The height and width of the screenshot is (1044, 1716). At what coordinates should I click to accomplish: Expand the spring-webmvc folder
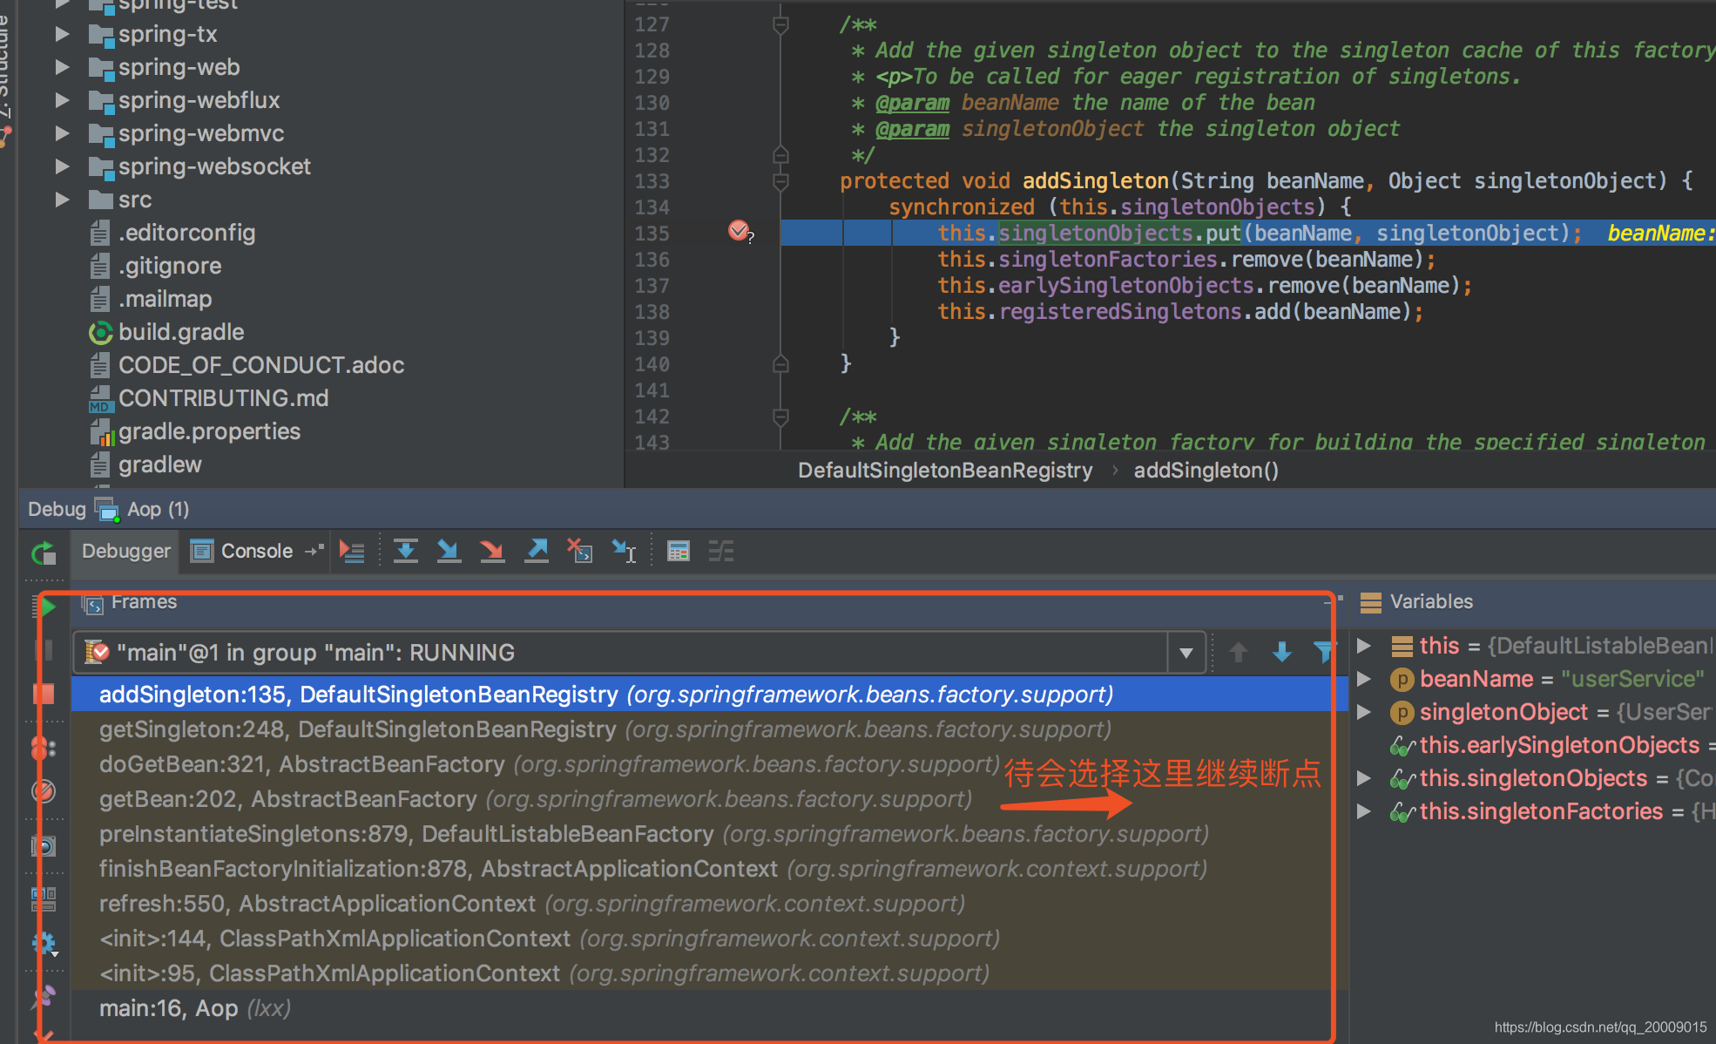tap(62, 133)
